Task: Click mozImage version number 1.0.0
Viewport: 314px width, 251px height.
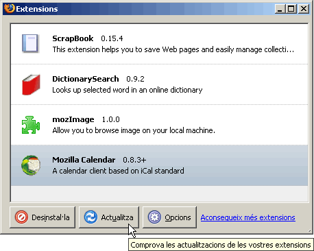Action: pos(110,119)
